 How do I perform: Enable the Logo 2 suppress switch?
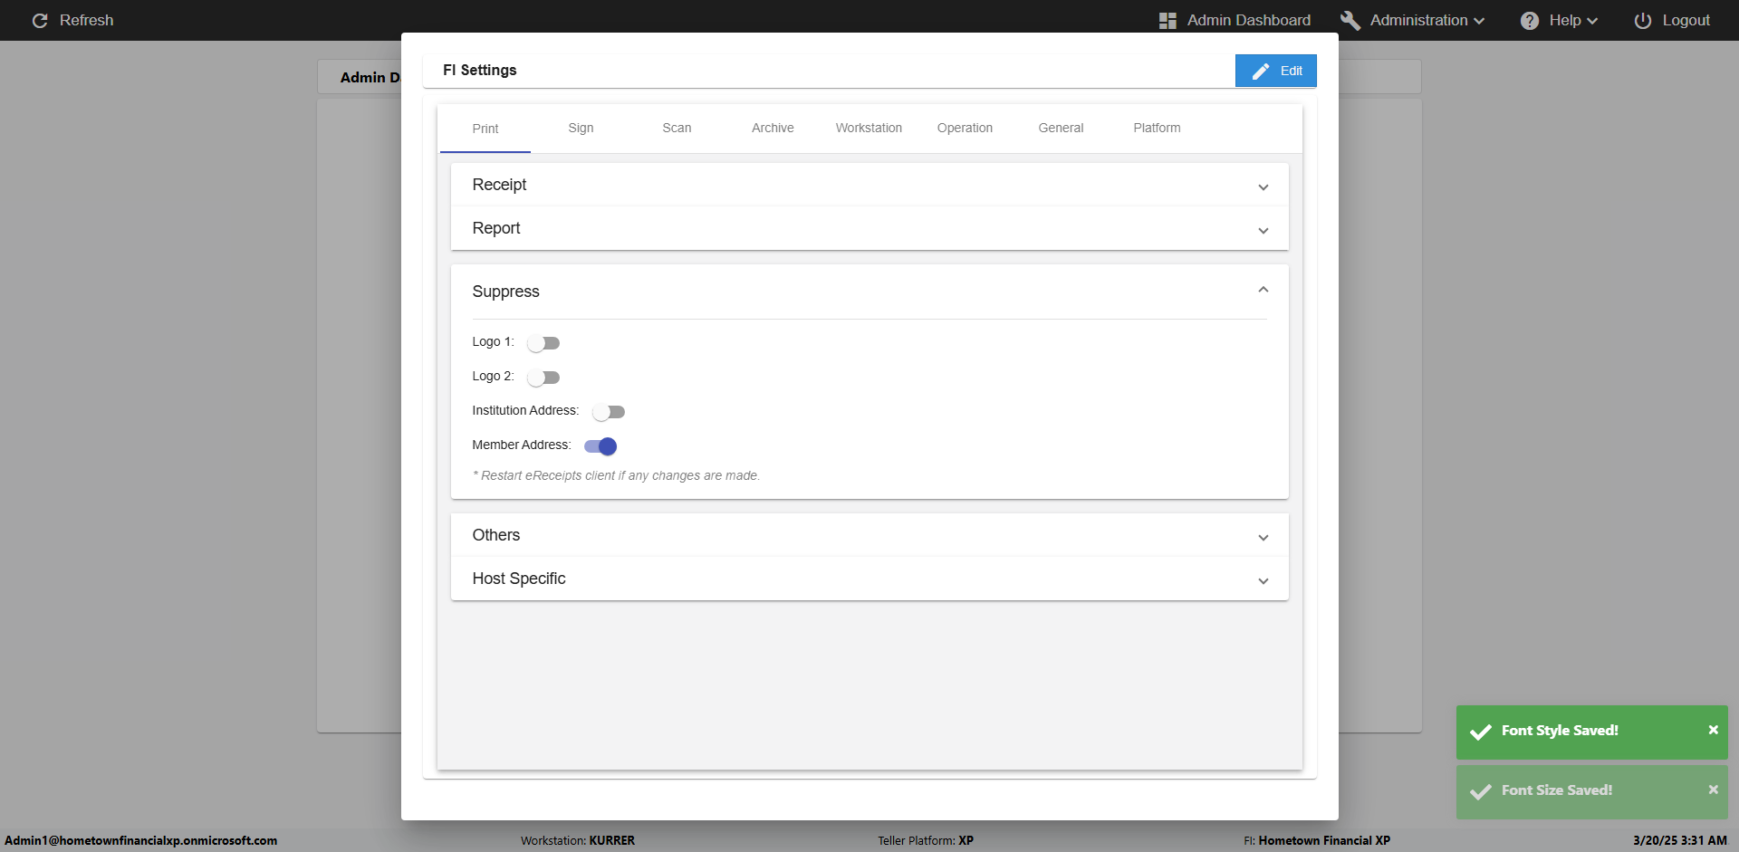coord(543,378)
